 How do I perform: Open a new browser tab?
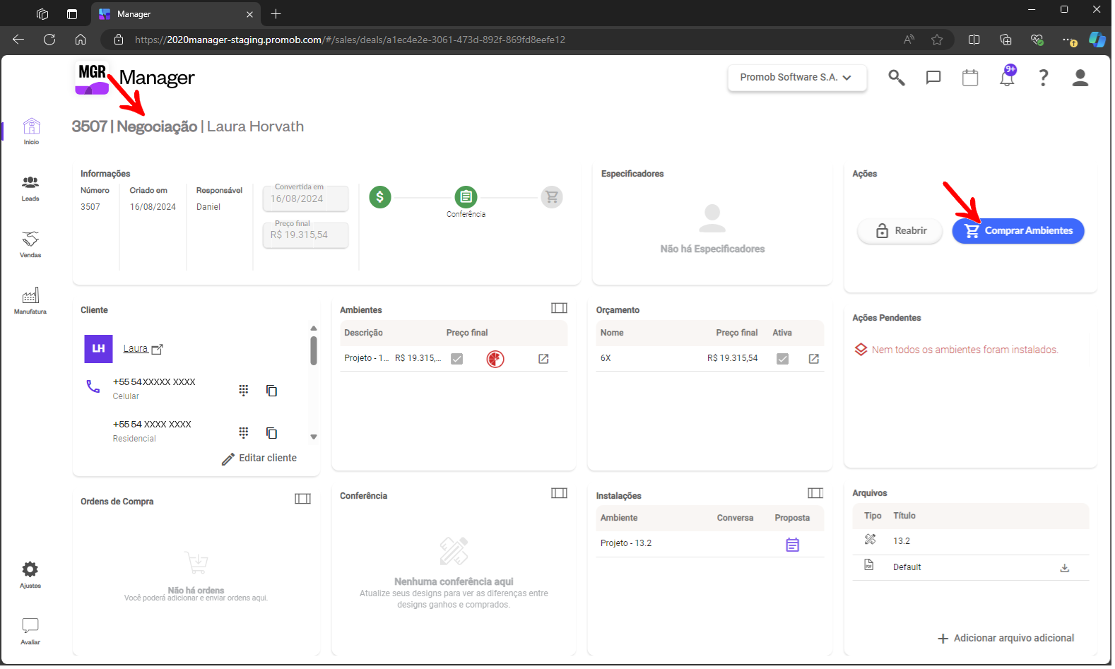tap(276, 14)
